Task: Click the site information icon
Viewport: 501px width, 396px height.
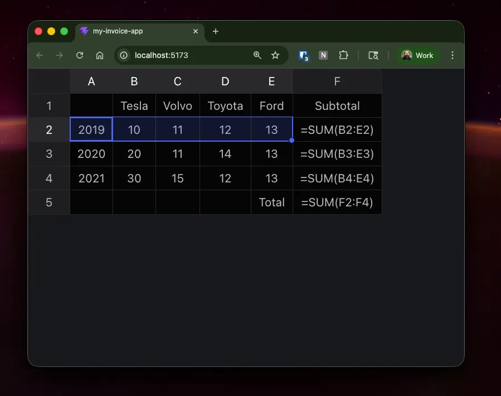Action: 124,55
